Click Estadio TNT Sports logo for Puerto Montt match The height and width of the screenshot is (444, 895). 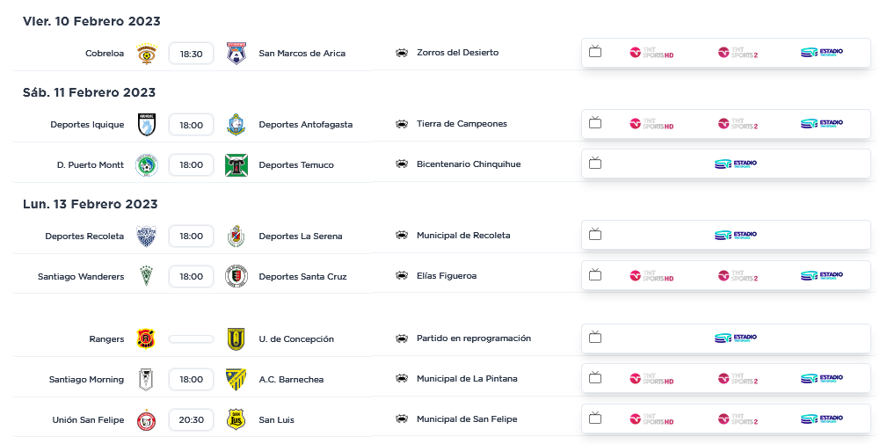pos(736,164)
